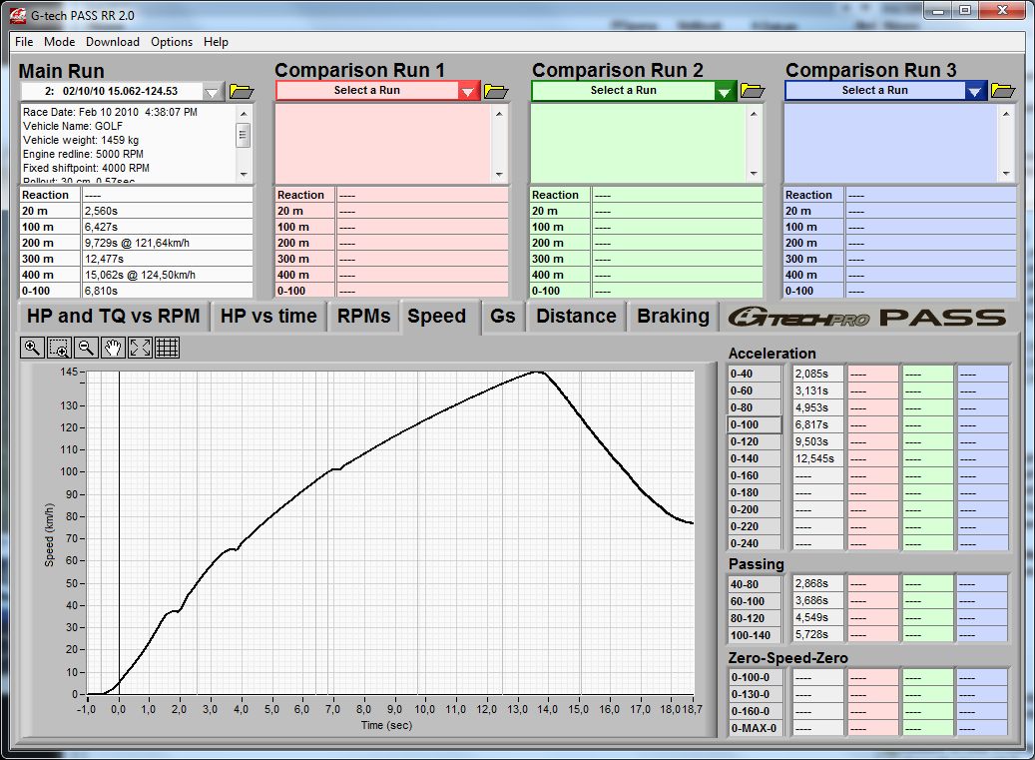Open folder icon for Comparison Run 2
Screen dimensions: 1035x760
[753, 91]
